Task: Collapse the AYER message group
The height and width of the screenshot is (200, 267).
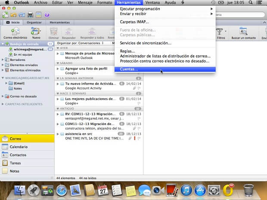Action: pos(58,48)
